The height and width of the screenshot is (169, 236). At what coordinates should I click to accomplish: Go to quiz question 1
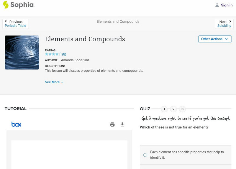point(164,109)
